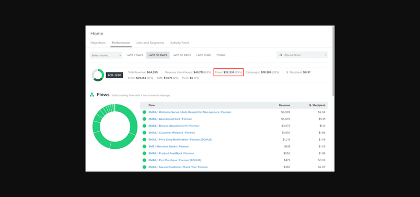This screenshot has height=197, width=420.
Task: Open the EMAIL Customer Winback Forman flow
Action: point(172,133)
